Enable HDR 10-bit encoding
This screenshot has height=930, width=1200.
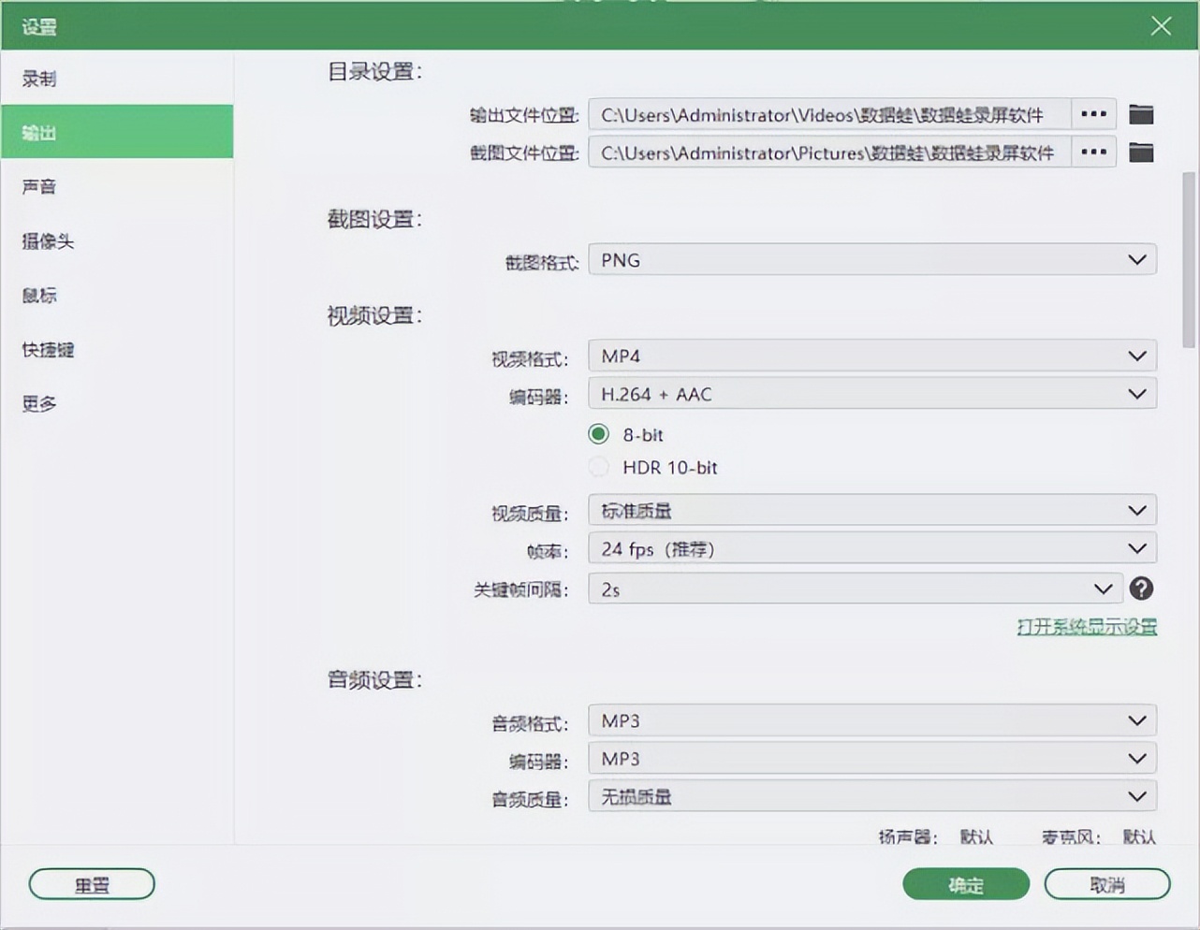[598, 467]
